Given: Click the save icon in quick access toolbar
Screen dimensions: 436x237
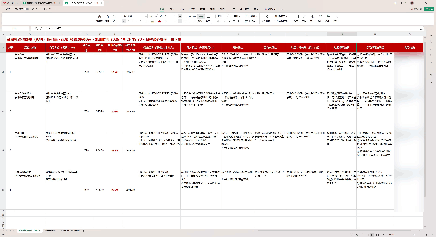Looking at the screenshot, I should coord(32,9).
